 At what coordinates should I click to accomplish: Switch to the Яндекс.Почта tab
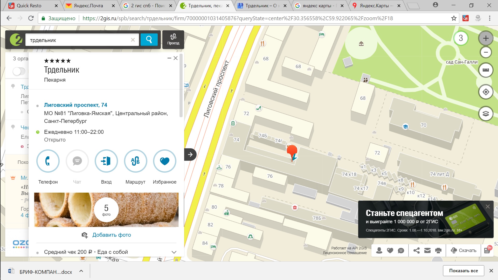point(90,5)
